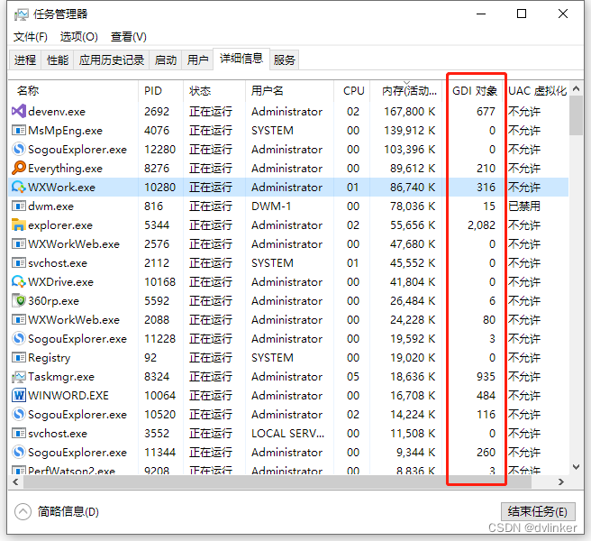Select the 详细信息 tab
The width and height of the screenshot is (591, 541).
(241, 59)
